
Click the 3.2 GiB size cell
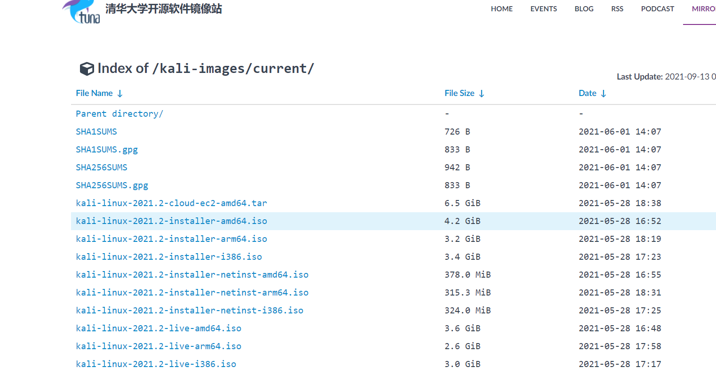click(x=462, y=239)
